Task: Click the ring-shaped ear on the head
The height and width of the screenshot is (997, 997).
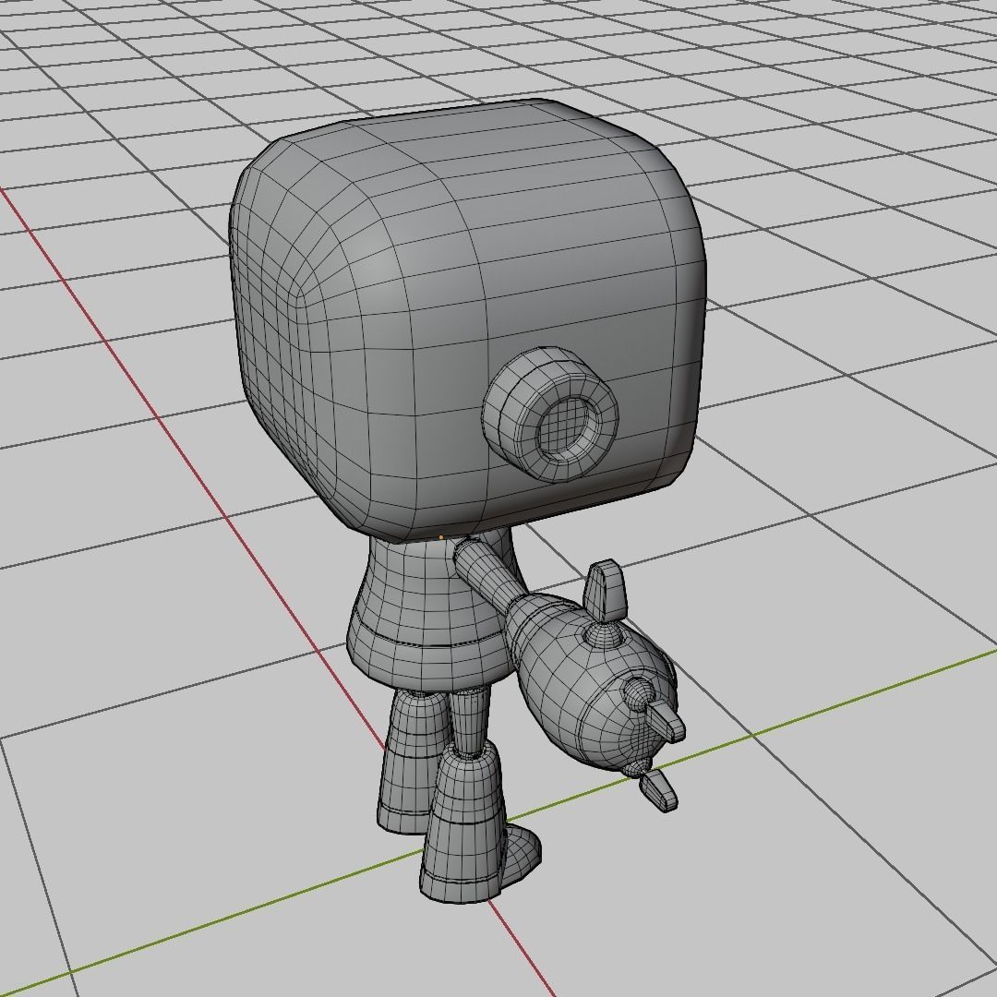Action: [550, 414]
